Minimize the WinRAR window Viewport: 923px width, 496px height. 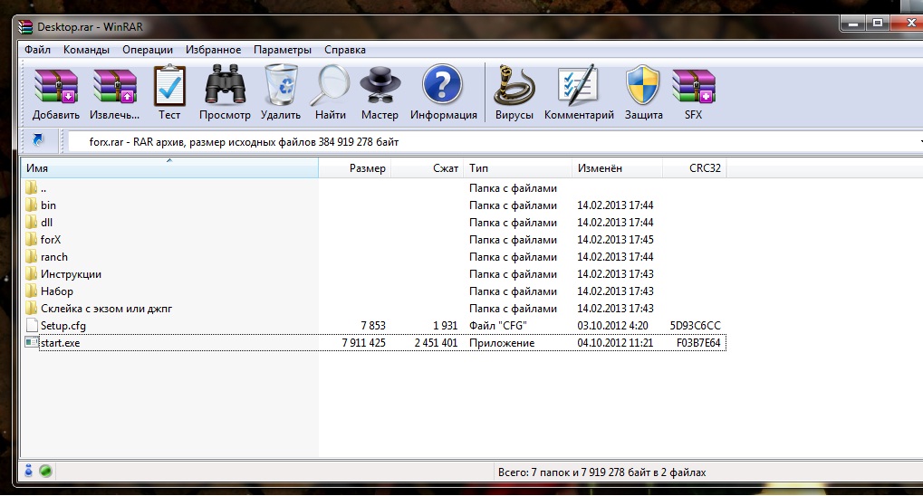click(x=852, y=24)
